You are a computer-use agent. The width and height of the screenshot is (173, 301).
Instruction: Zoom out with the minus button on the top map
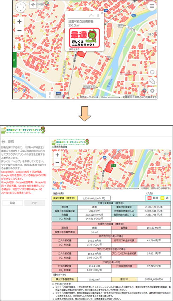(x=19, y=30)
